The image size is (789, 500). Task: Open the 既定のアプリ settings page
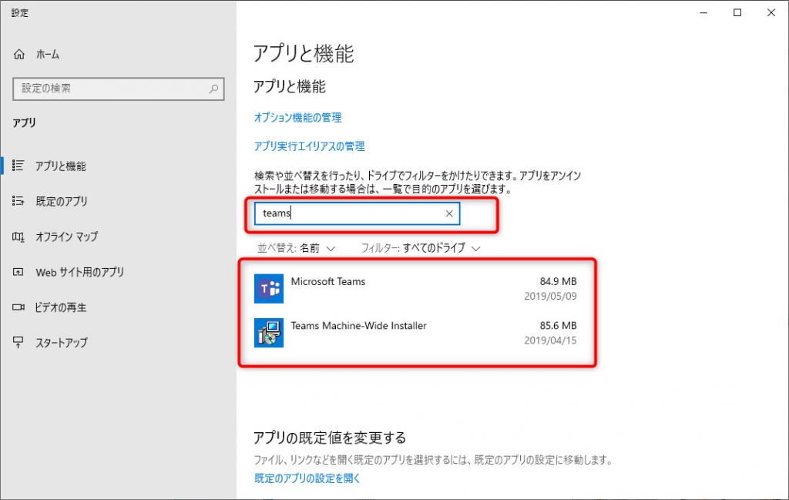click(62, 201)
